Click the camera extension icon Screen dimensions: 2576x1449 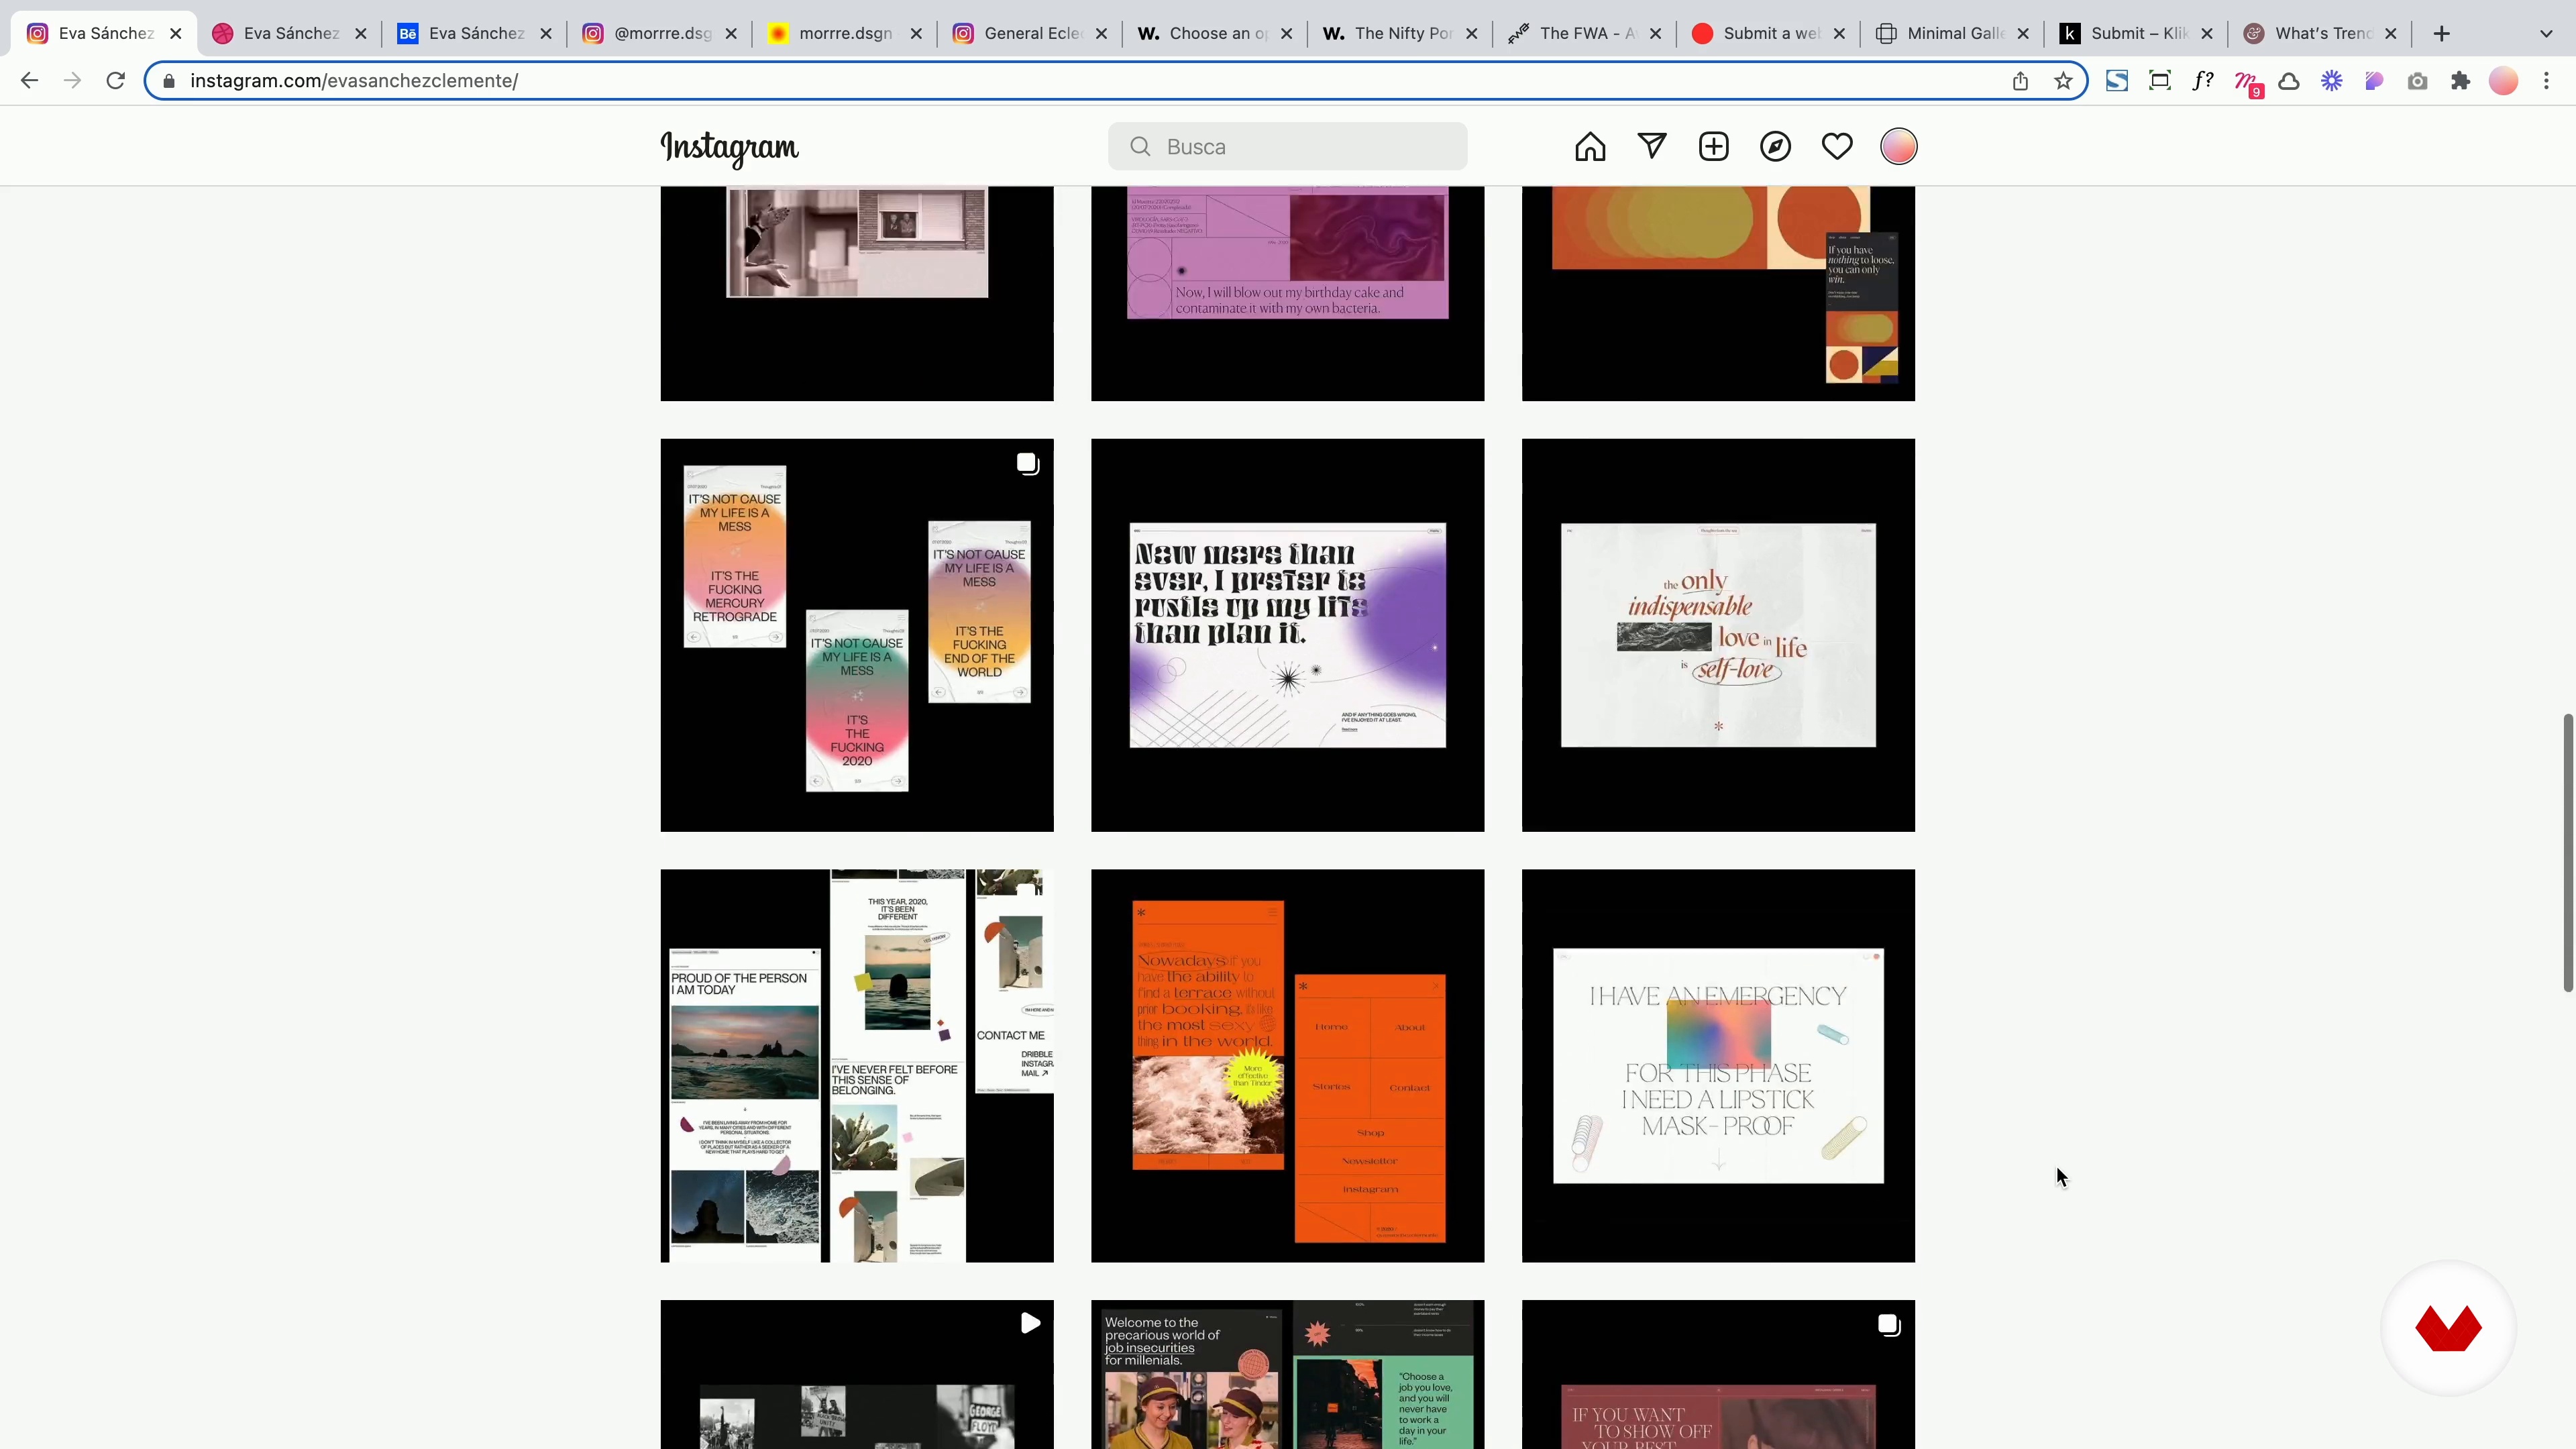point(2417,81)
